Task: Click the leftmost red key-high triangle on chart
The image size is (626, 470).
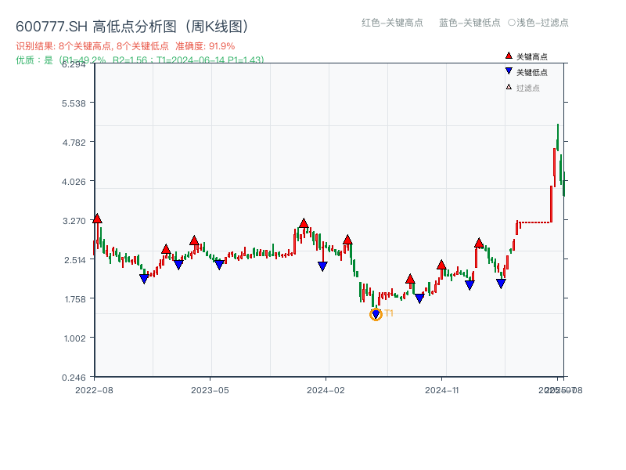Action: [x=97, y=219]
